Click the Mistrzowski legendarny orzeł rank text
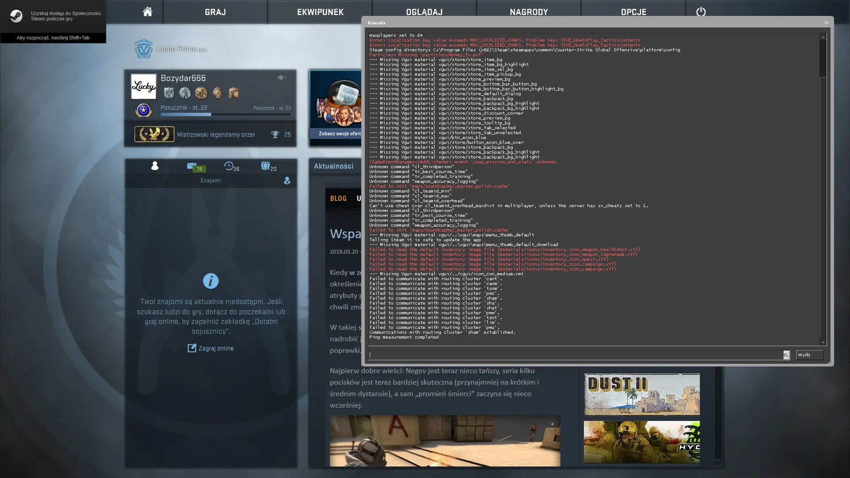This screenshot has width=850, height=478. pyautogui.click(x=216, y=135)
